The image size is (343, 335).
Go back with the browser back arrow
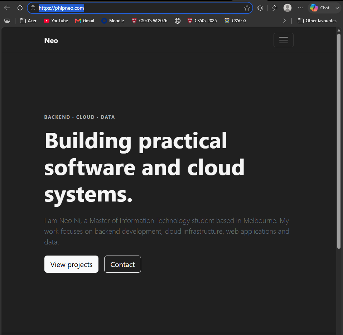[7, 8]
